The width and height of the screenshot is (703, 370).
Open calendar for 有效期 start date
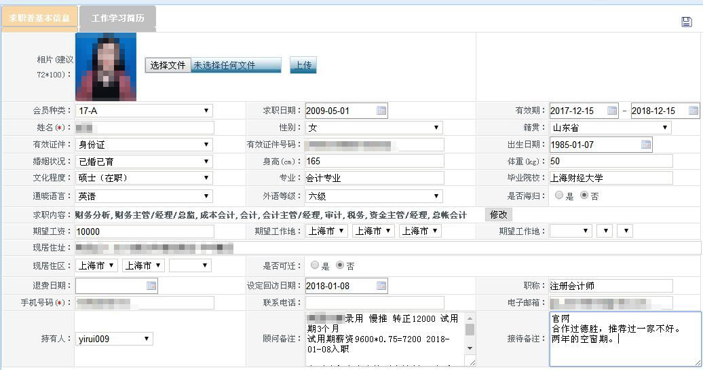pos(612,111)
